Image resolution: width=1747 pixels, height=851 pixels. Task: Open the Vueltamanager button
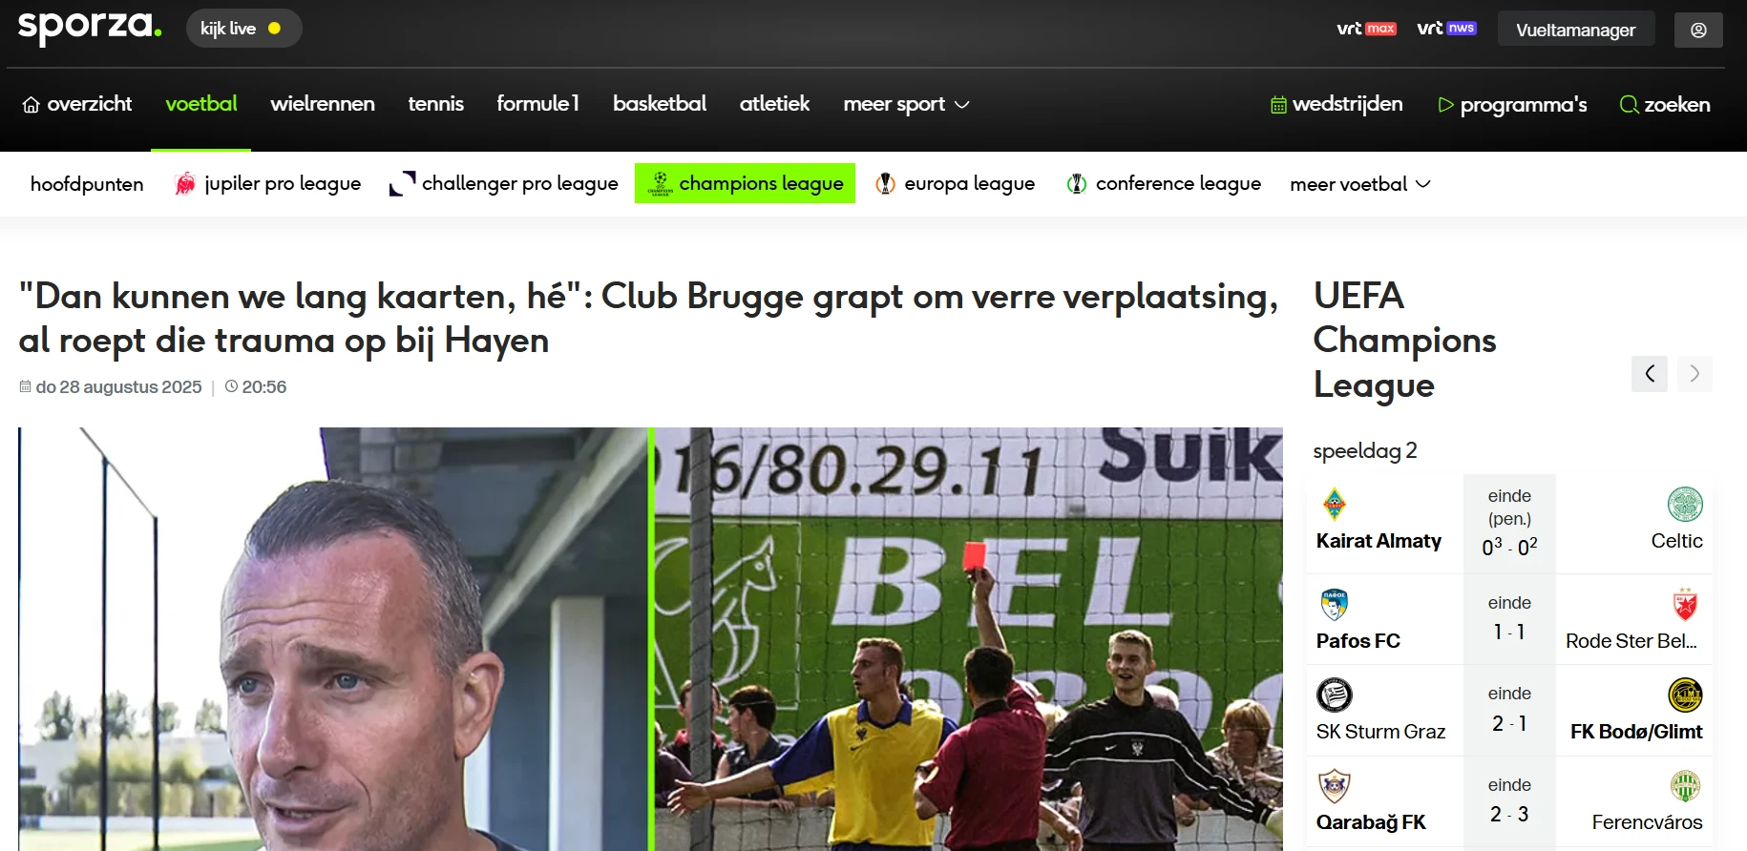(x=1575, y=30)
